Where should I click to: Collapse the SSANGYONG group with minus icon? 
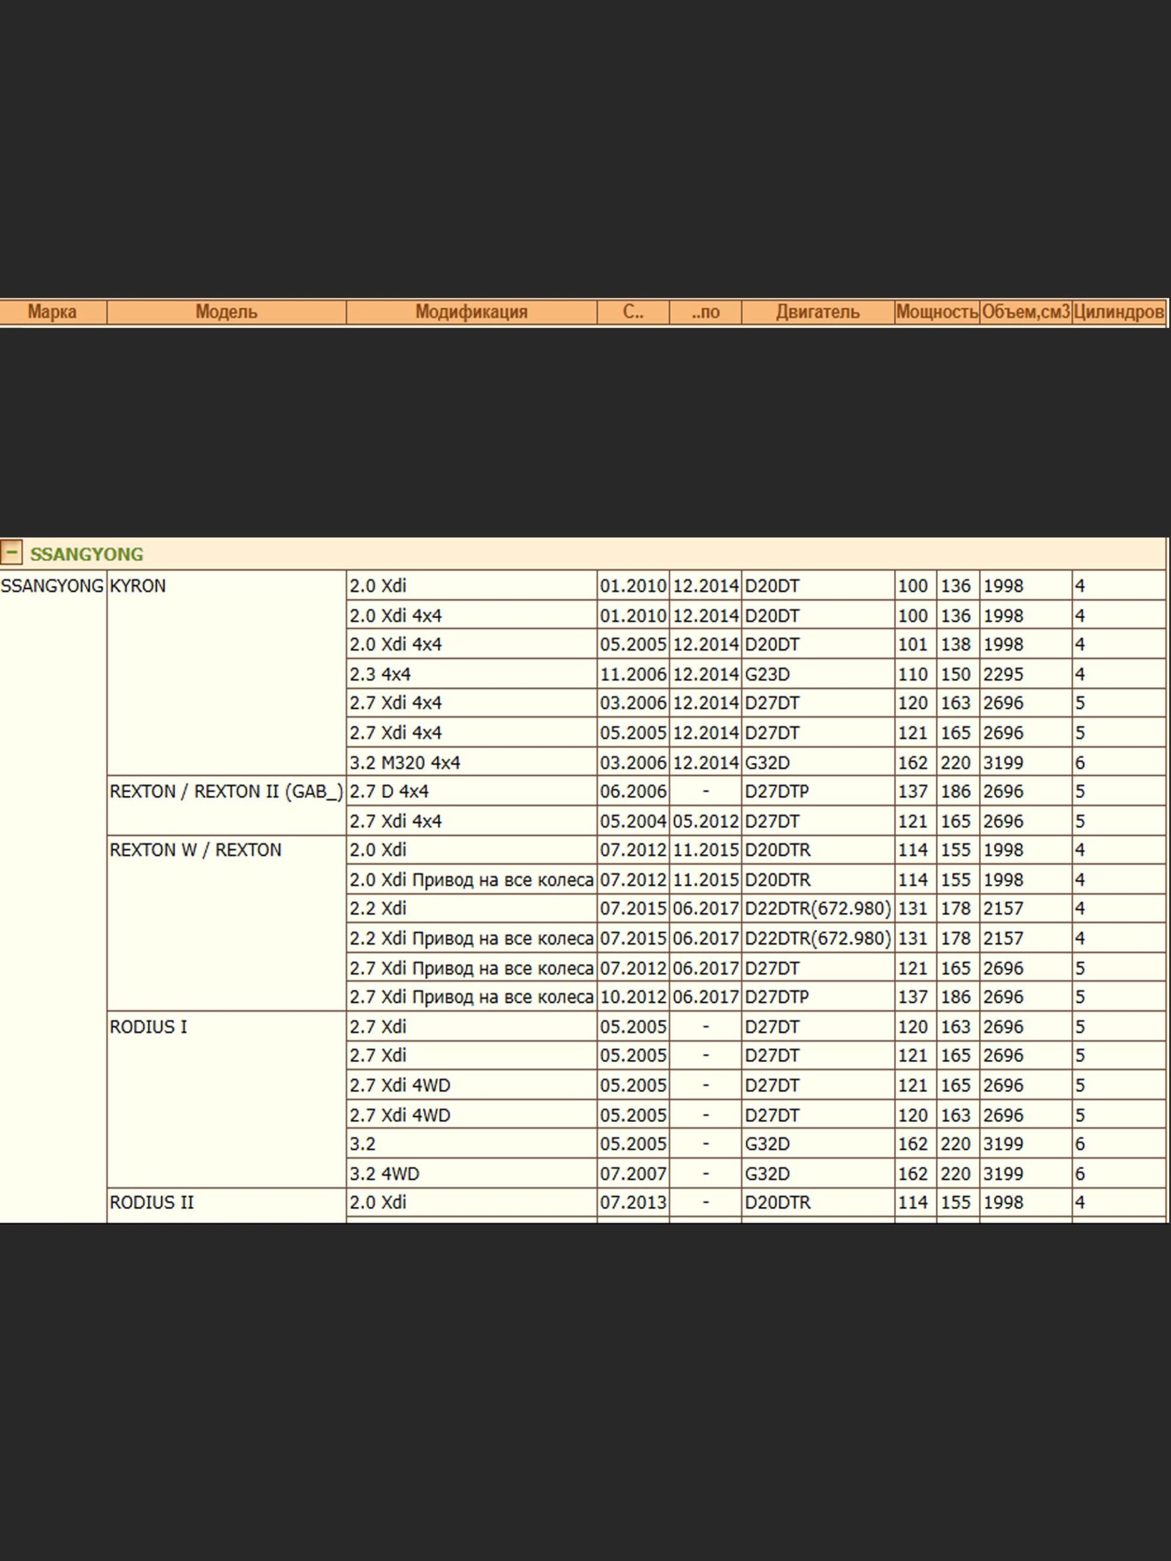point(12,552)
